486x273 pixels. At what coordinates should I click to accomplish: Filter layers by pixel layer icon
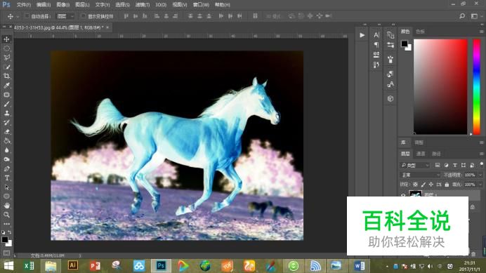pyautogui.click(x=438, y=165)
